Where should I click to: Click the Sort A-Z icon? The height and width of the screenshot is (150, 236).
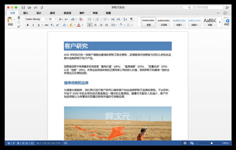125,19
